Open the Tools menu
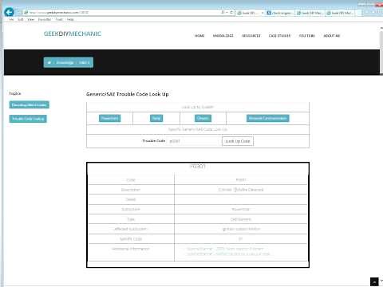383x287 pixels. coord(59,19)
